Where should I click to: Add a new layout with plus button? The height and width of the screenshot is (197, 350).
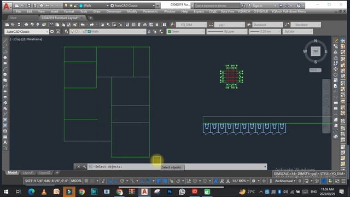pyautogui.click(x=57, y=172)
